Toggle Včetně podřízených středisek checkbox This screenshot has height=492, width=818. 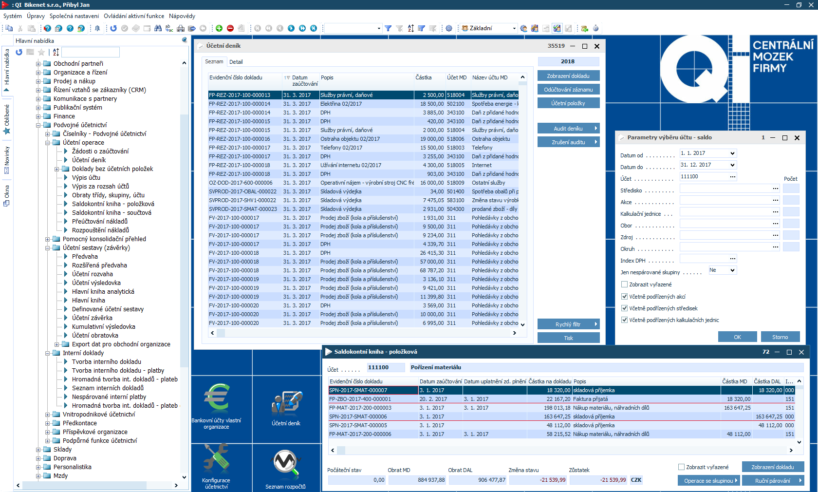[x=624, y=308]
